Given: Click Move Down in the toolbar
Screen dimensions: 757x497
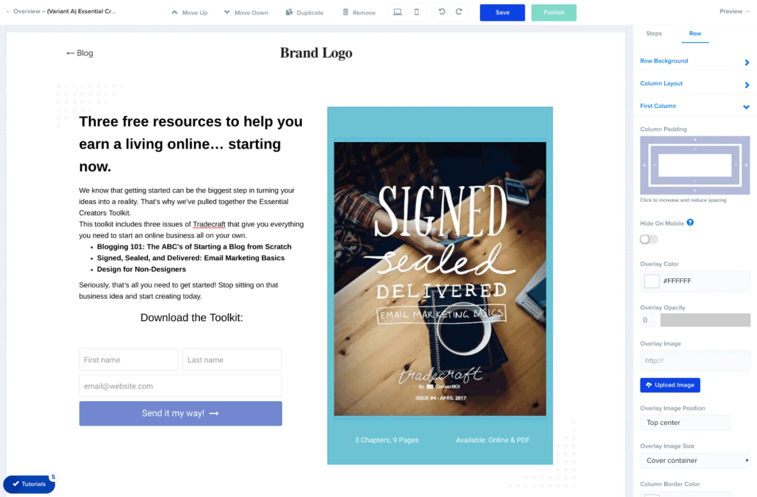Looking at the screenshot, I should (246, 13).
